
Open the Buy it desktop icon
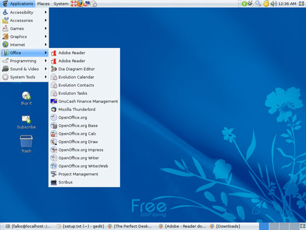(x=26, y=98)
